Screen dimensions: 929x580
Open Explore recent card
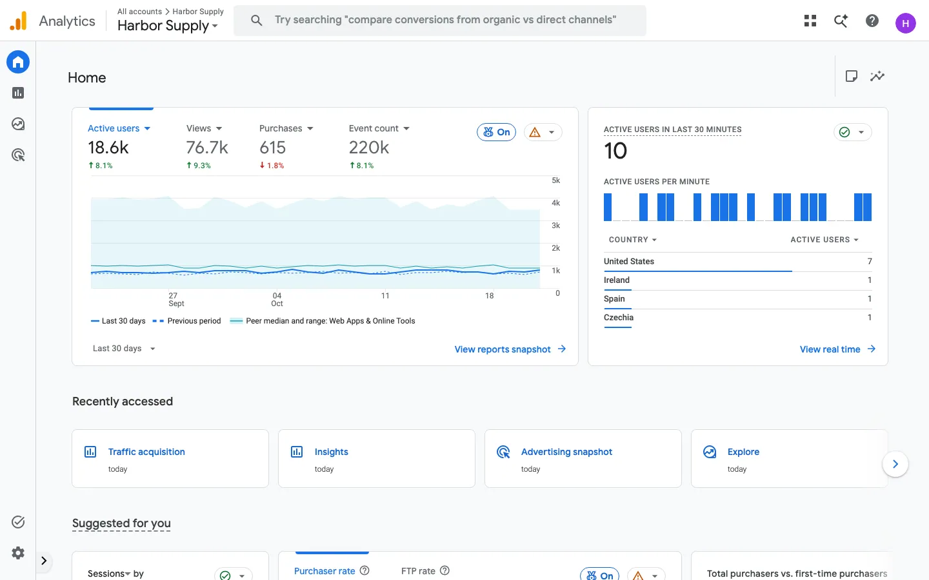(x=790, y=458)
